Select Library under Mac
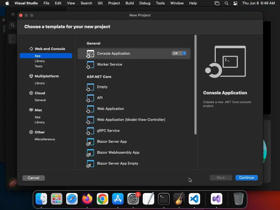 pos(40,122)
